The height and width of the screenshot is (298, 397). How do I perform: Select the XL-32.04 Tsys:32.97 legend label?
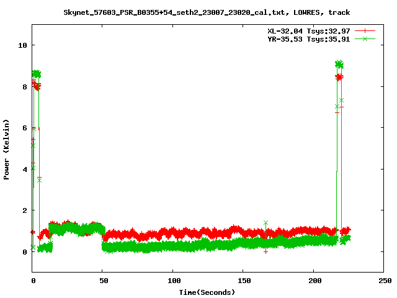(x=309, y=31)
